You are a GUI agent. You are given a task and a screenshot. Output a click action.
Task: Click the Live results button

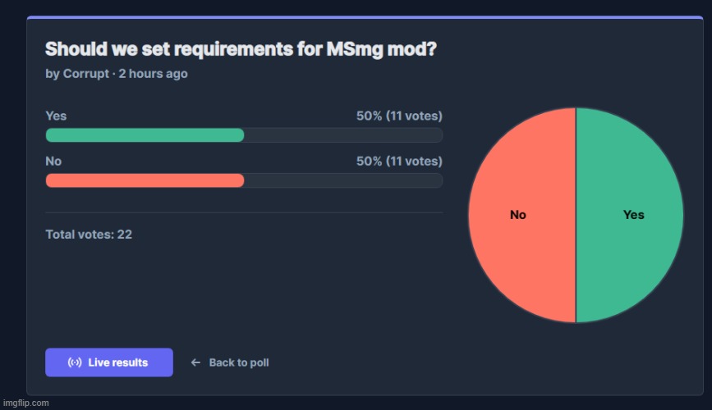point(108,362)
